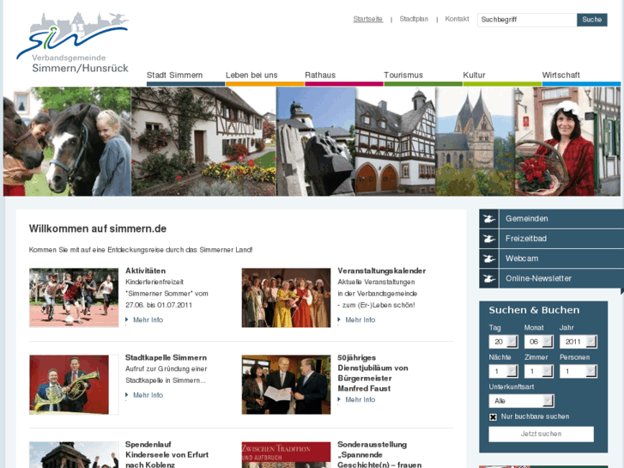Open the Monat dropdown showing 06
This screenshot has height=468, width=624.
click(x=539, y=342)
